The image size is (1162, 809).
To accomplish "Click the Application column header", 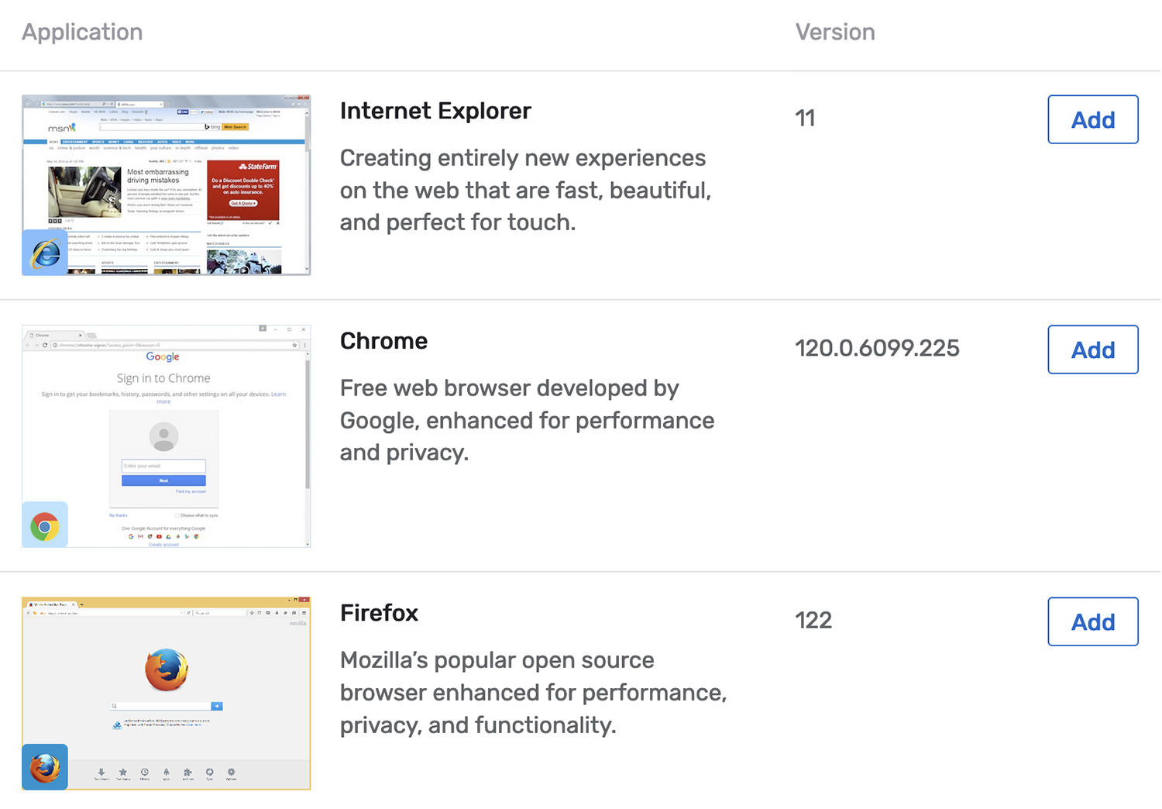I will (82, 33).
